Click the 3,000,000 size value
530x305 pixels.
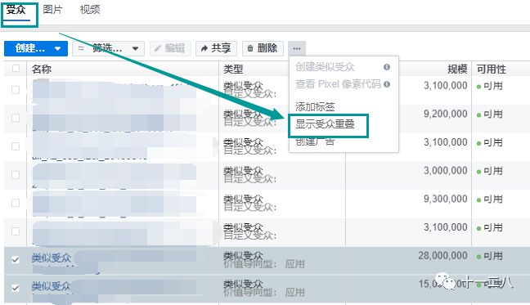point(446,171)
